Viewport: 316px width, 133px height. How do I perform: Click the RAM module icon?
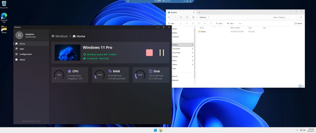[x=110, y=71]
